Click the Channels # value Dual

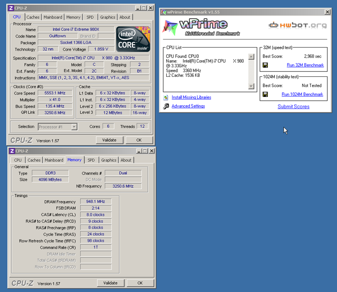point(123,173)
